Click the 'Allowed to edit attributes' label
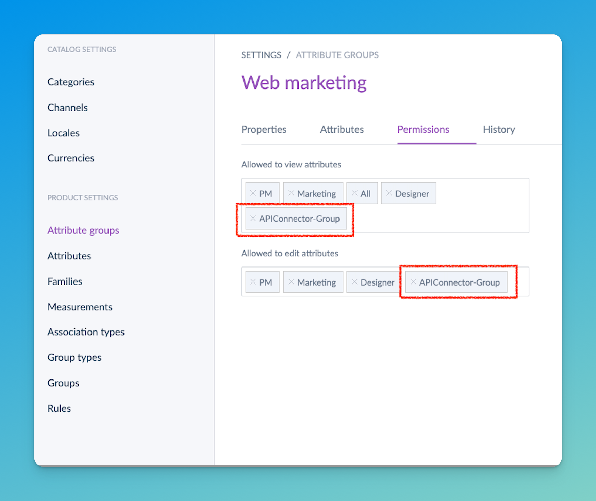Viewport: 596px width, 501px height. tap(289, 253)
